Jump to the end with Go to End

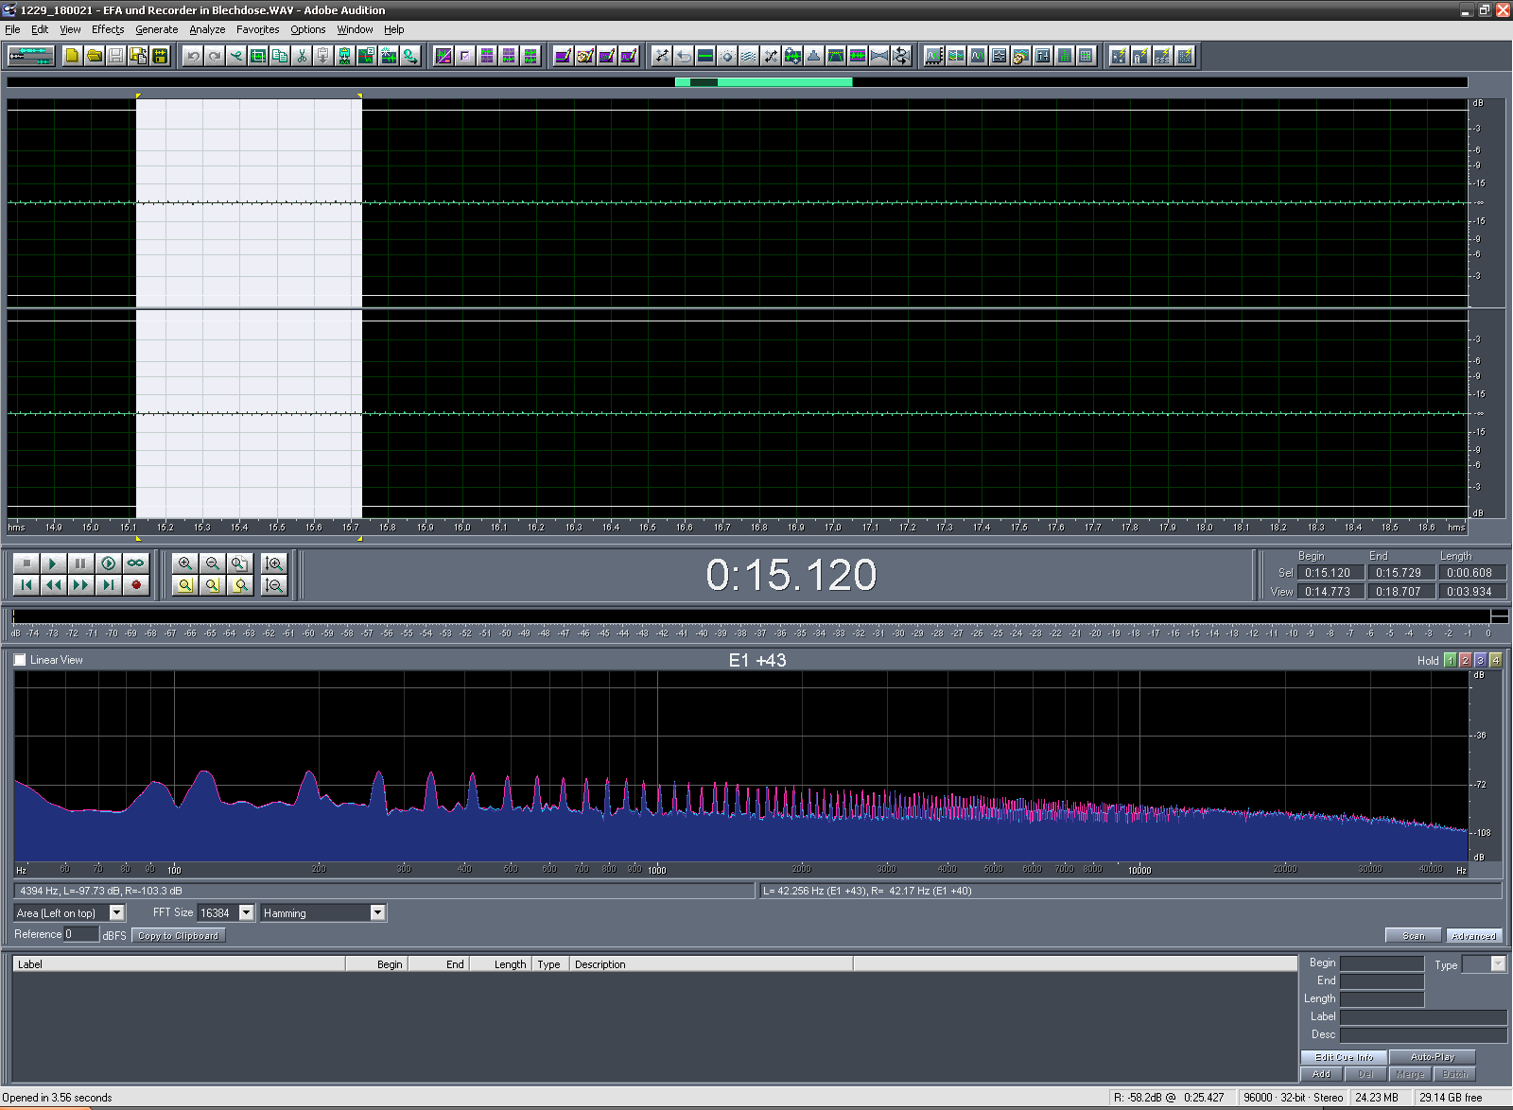(x=109, y=585)
